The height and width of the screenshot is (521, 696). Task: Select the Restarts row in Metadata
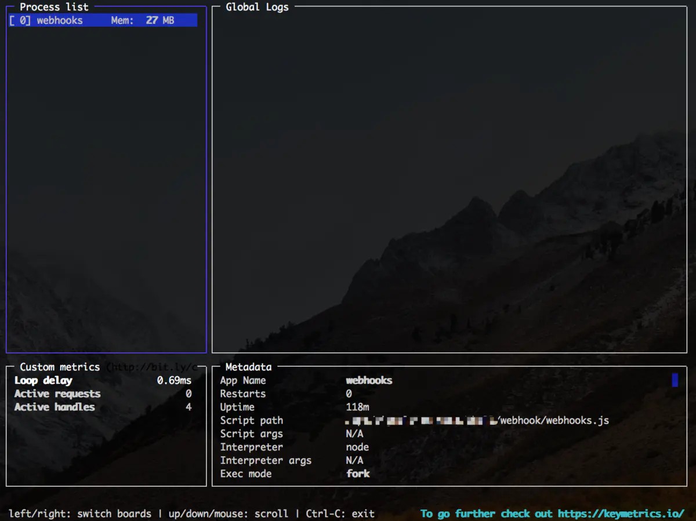click(242, 394)
